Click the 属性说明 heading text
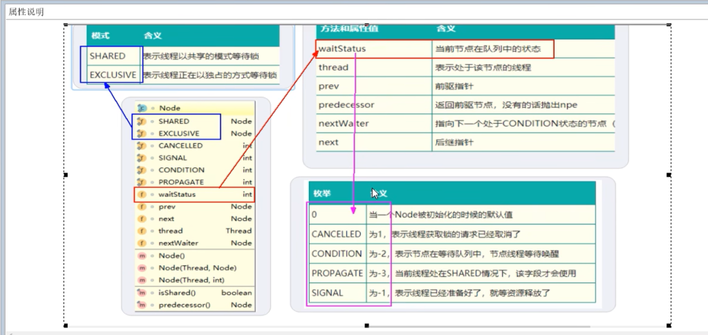 point(26,12)
